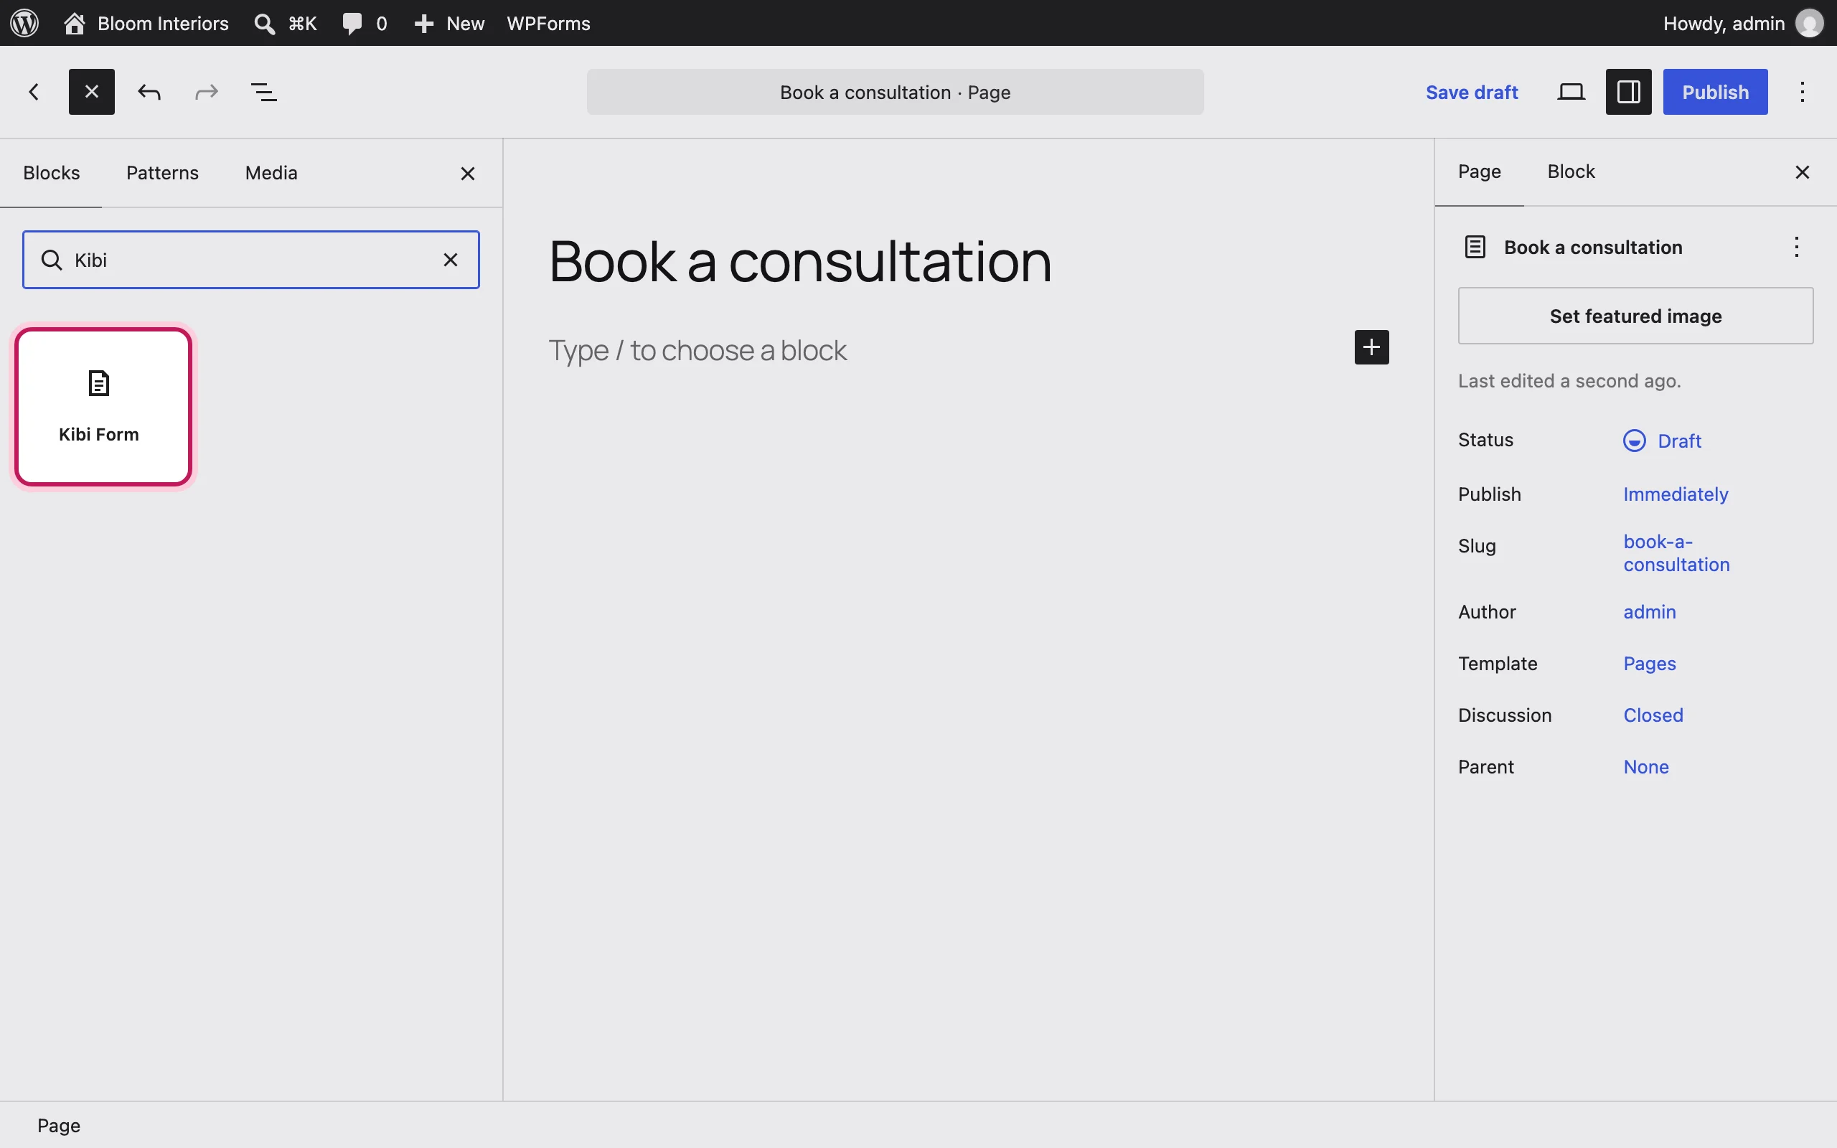Viewport: 1837px width, 1148px height.
Task: Open page actions menu beside title
Action: point(1796,247)
